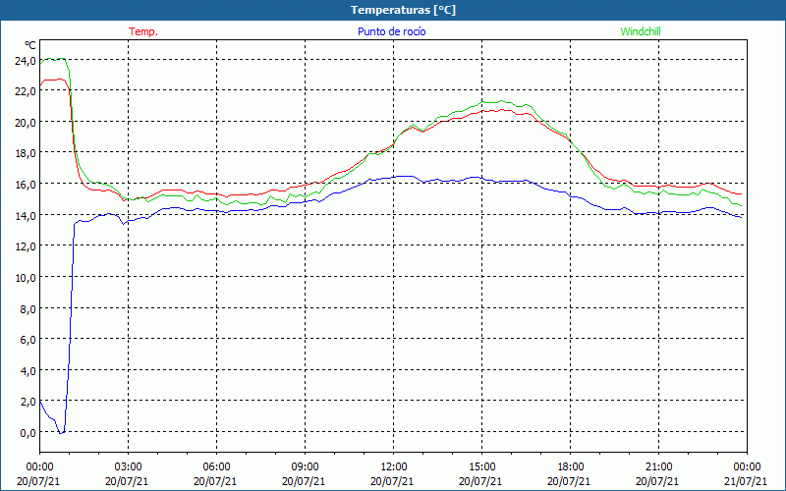Click the 10,0 y-axis value
Screen dimensions: 786x491
26,278
